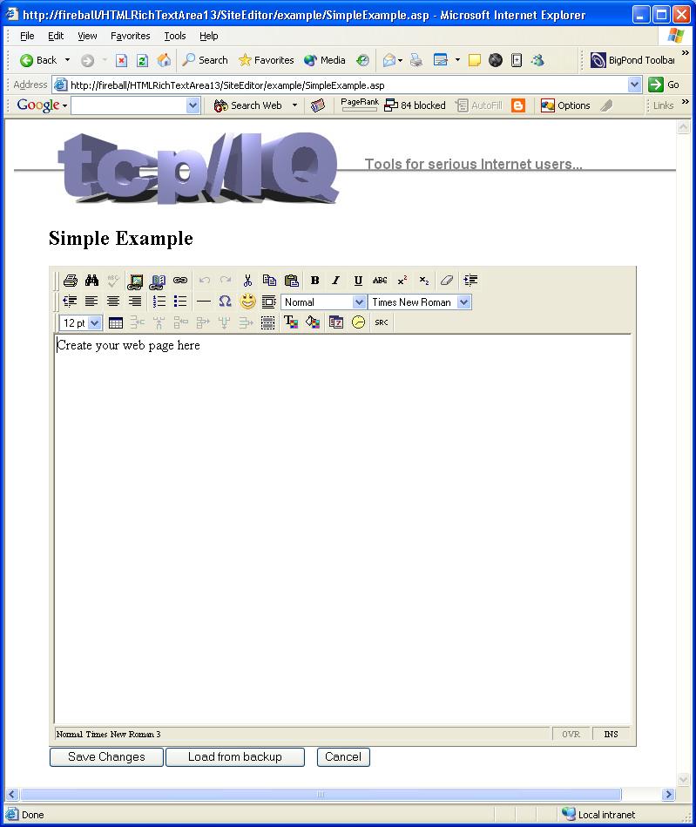Open Find with the binoculars icon

pos(91,281)
